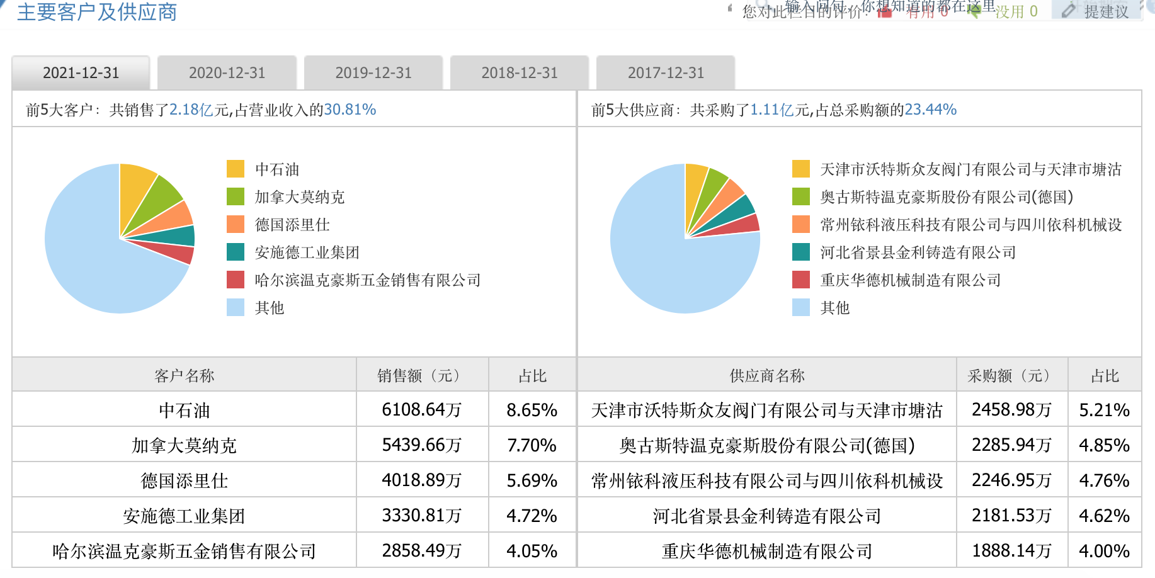Image resolution: width=1155 pixels, height=578 pixels.
Task: Switch to the 2018-12-31 tab
Action: point(520,73)
